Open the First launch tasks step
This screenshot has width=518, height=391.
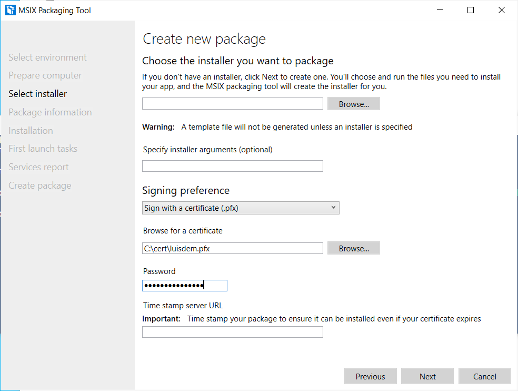click(x=43, y=149)
